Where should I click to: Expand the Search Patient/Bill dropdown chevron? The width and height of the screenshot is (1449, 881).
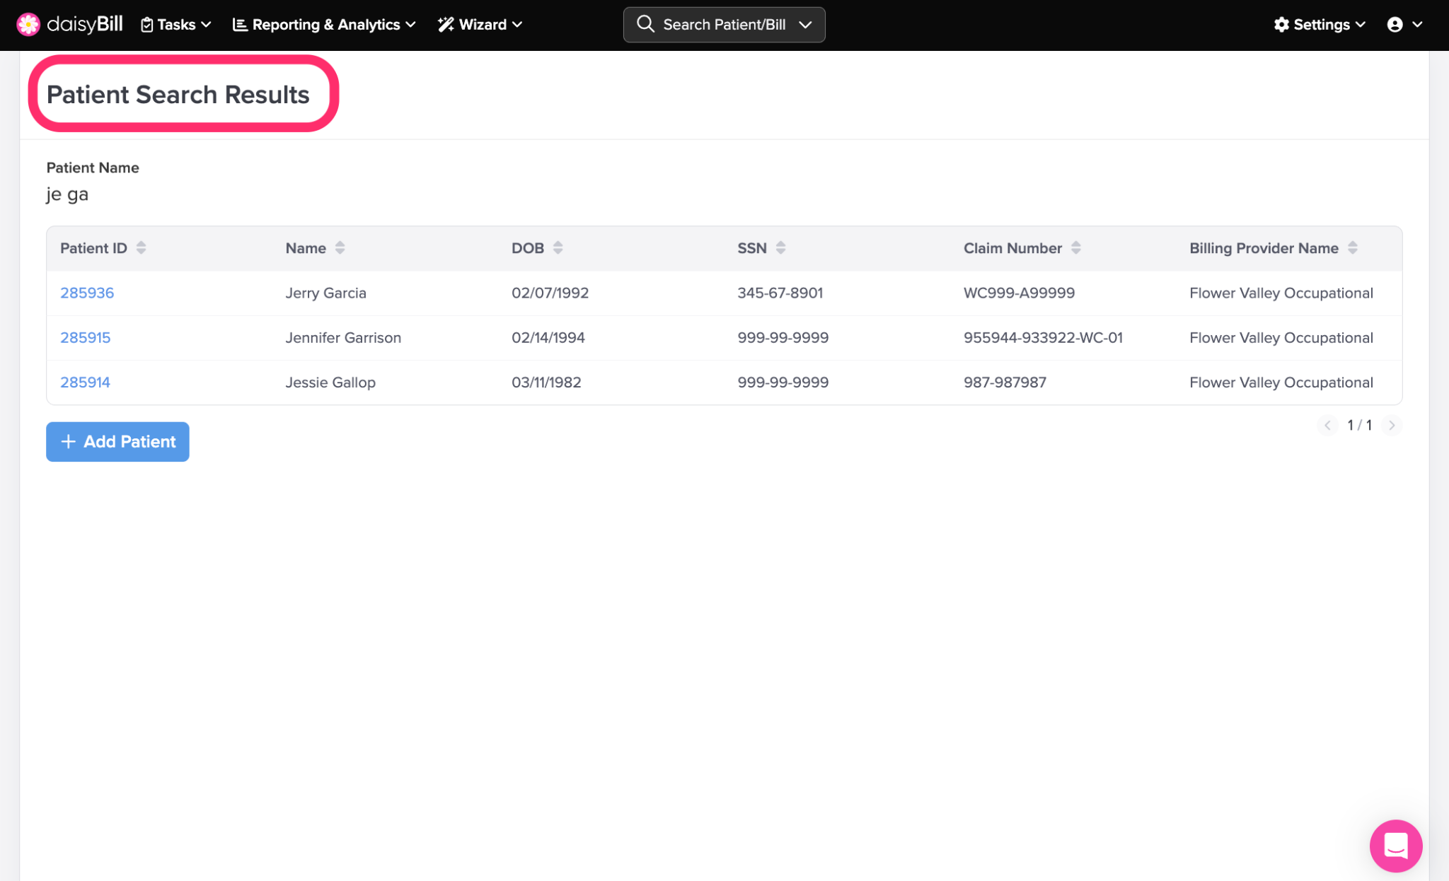[806, 25]
